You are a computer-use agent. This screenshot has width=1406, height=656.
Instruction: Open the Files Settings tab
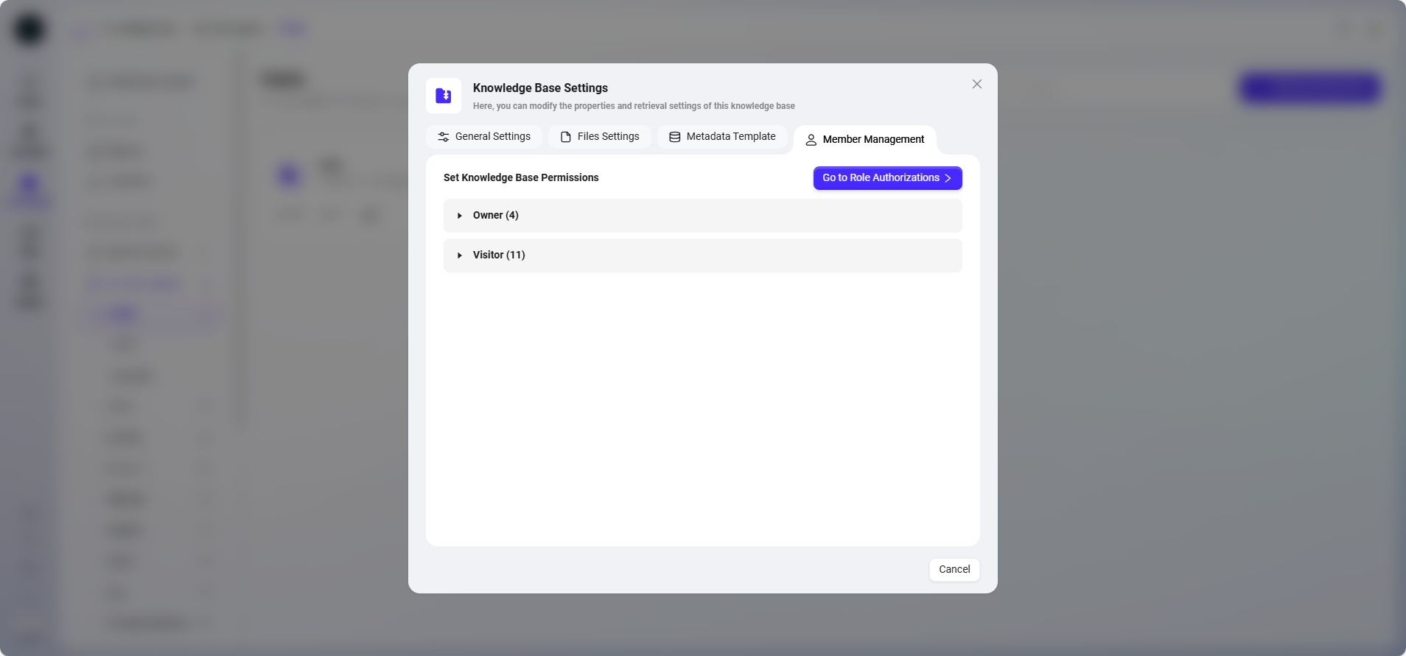[x=608, y=137]
